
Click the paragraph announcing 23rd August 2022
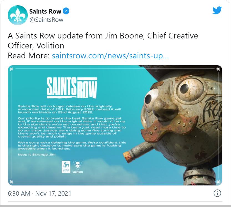click(69, 109)
